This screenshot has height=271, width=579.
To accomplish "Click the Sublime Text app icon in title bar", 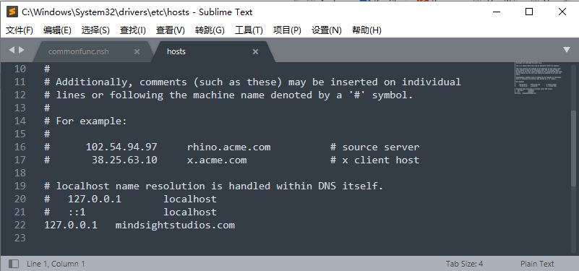I will (x=12, y=12).
